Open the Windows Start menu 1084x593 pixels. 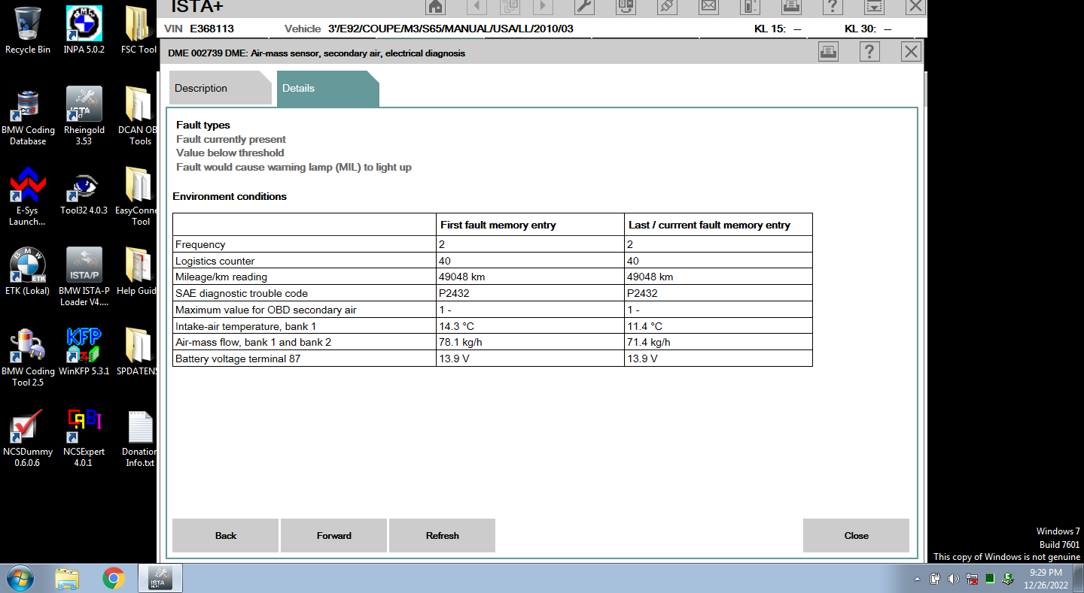coord(20,577)
